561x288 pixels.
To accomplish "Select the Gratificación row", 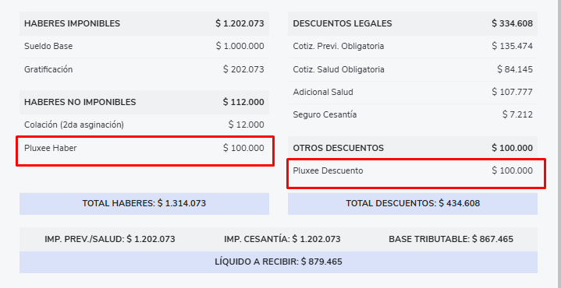I will (144, 69).
